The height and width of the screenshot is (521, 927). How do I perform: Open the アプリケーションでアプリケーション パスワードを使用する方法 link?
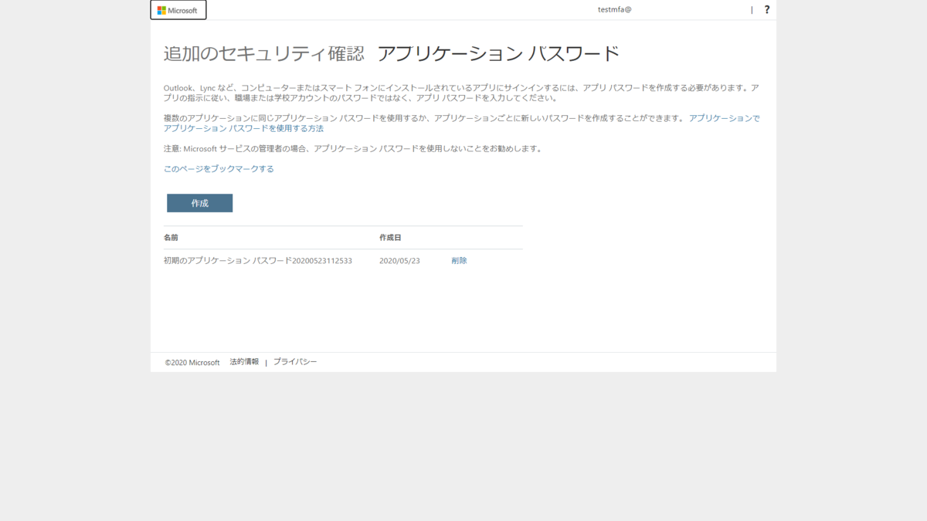coord(462,123)
